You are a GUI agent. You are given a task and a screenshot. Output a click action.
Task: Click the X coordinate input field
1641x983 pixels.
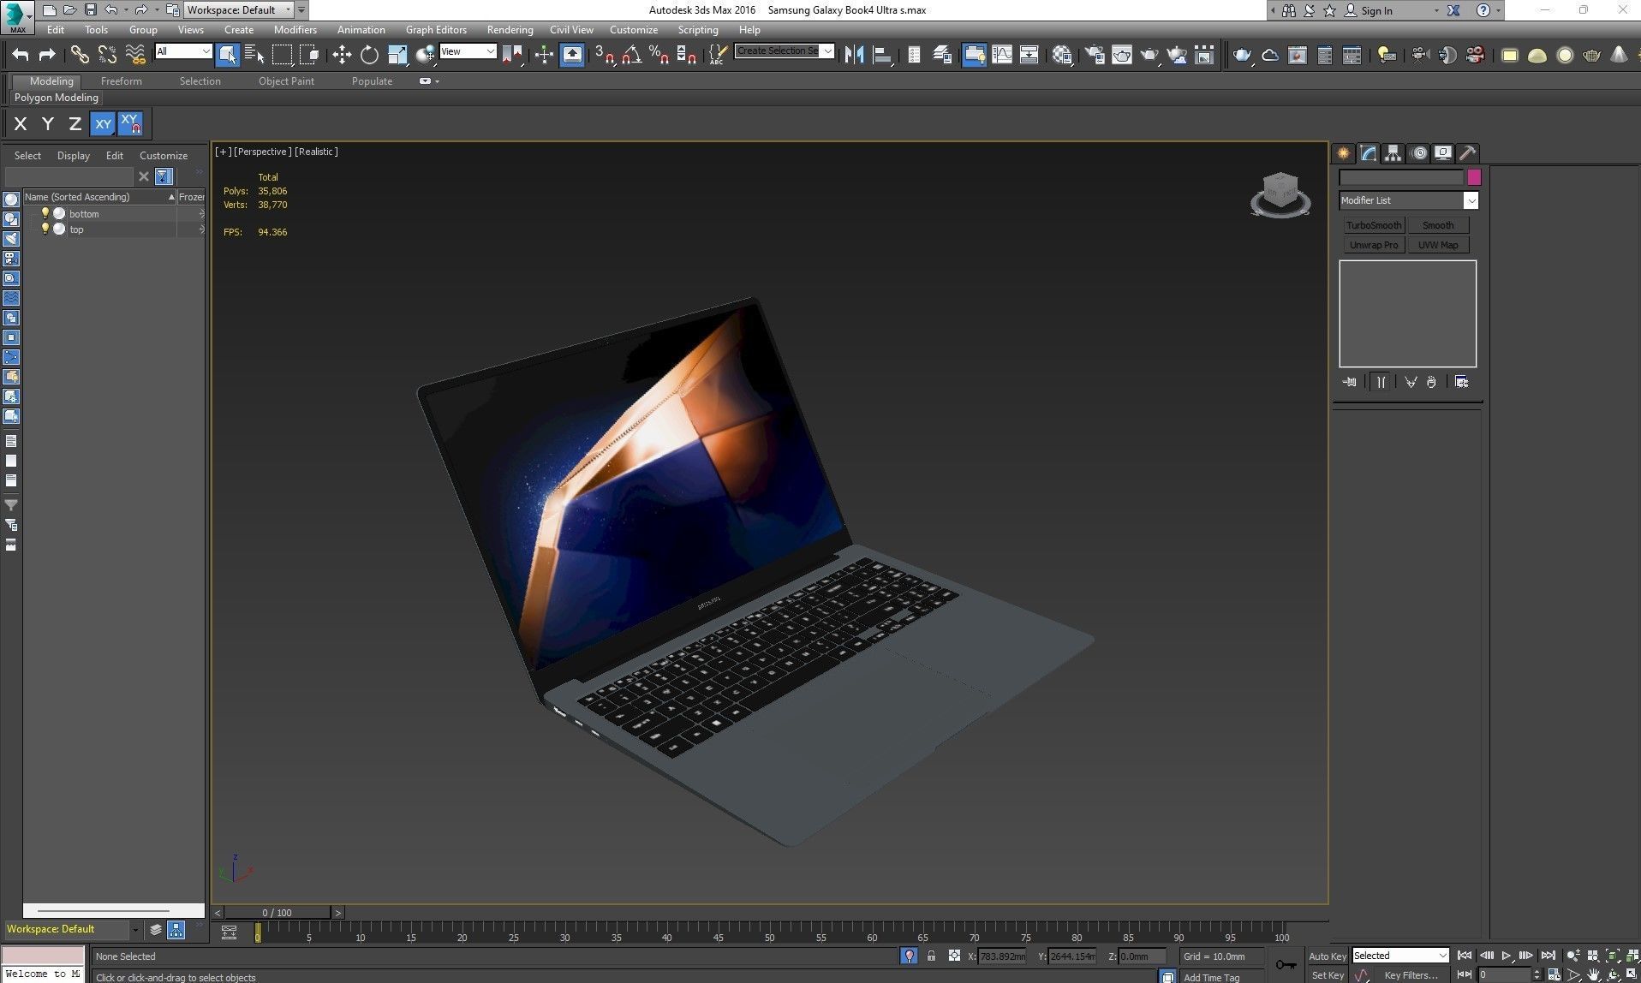pos(1001,956)
